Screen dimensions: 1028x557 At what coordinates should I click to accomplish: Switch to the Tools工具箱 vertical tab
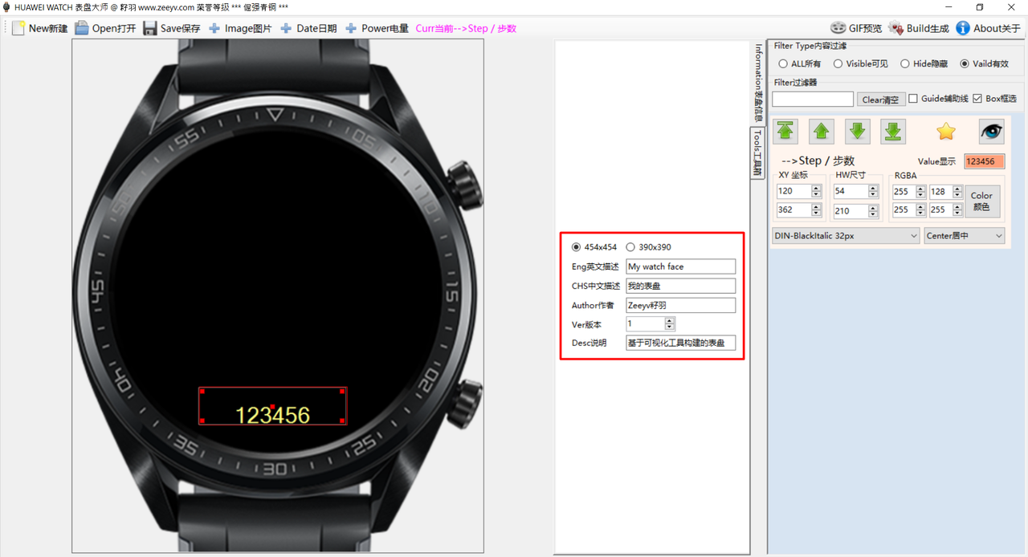757,153
